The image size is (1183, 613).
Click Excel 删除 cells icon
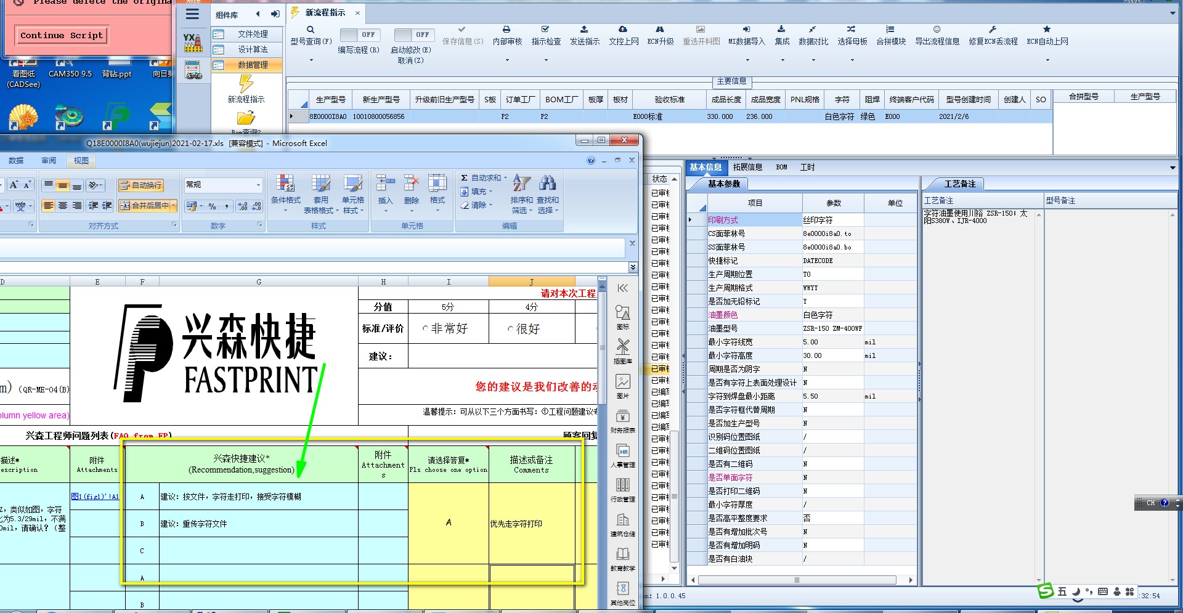(x=411, y=184)
